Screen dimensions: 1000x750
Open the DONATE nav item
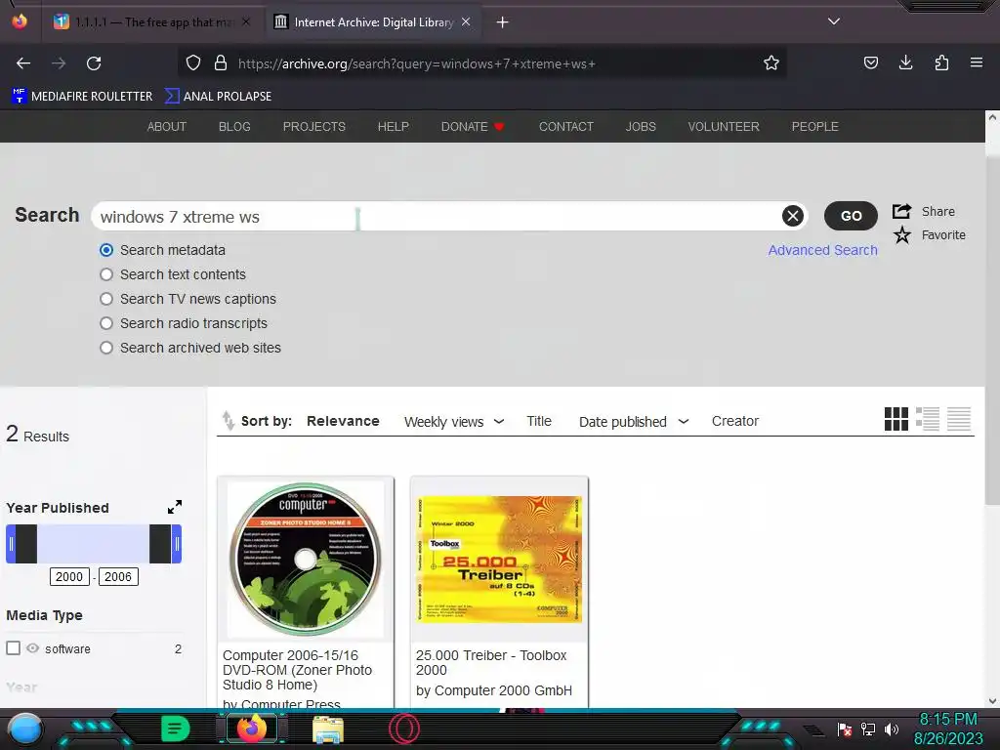473,126
